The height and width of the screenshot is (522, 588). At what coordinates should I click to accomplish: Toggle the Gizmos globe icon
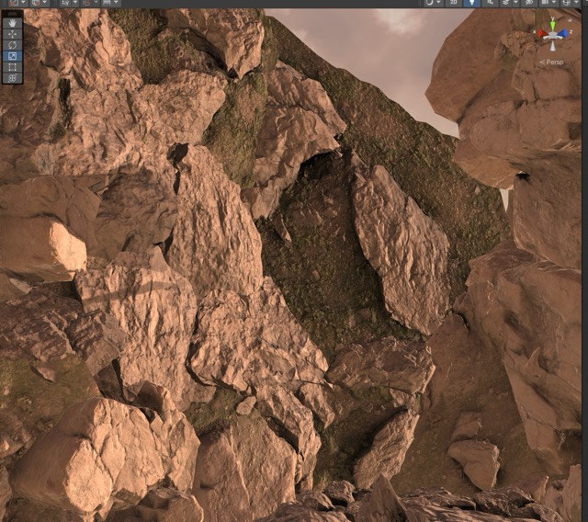pos(566,2)
